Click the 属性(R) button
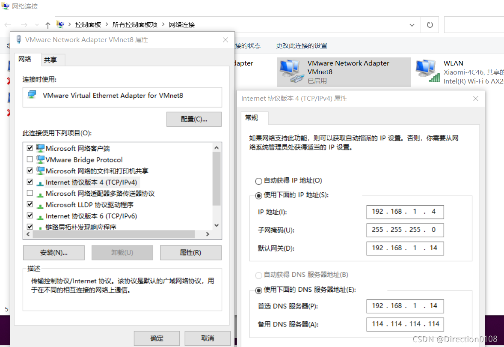 tap(191, 253)
